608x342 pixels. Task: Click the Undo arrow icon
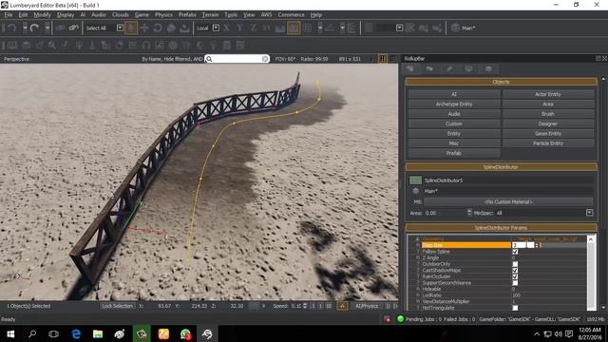tap(11, 28)
